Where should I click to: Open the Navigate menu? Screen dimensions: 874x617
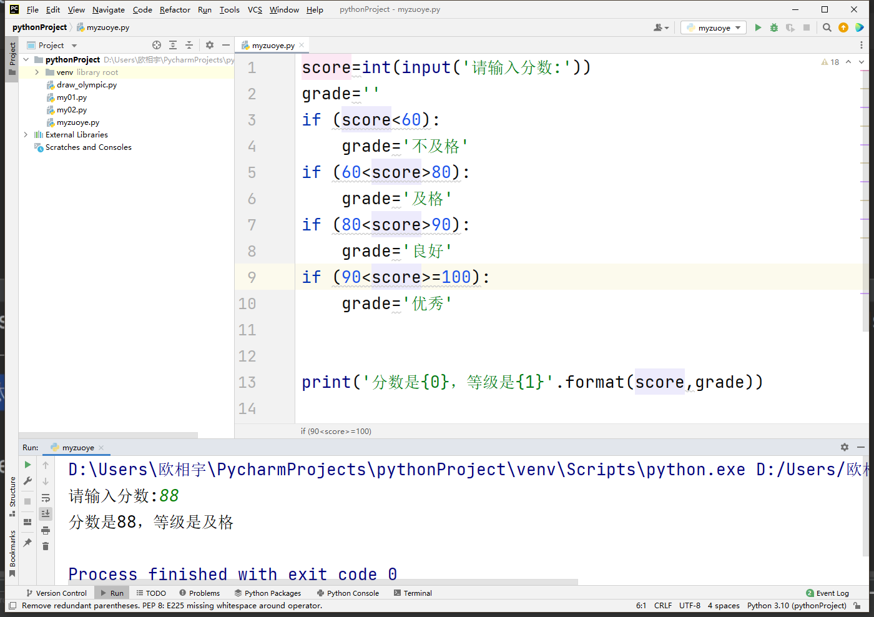(109, 9)
